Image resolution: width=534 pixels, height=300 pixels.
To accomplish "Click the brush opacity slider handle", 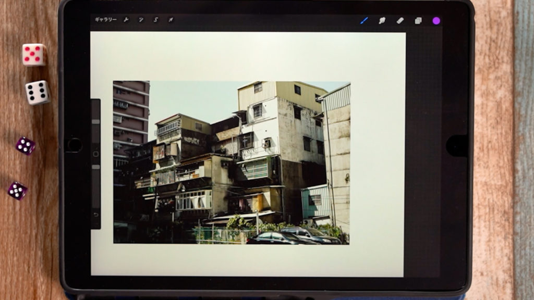I will [x=96, y=167].
